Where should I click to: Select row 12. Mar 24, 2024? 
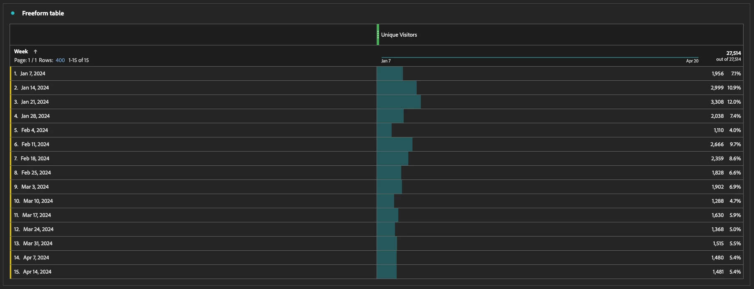click(x=193, y=229)
